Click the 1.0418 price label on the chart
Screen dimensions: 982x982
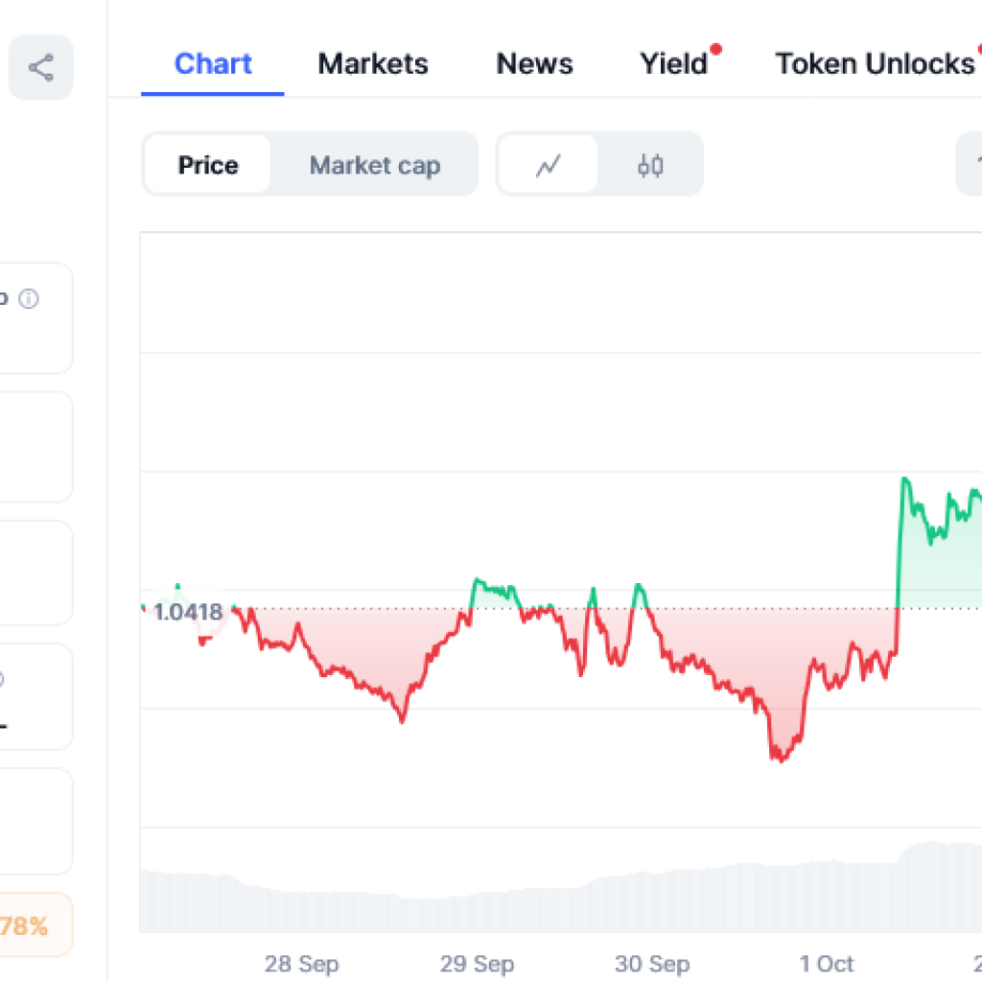pyautogui.click(x=188, y=612)
